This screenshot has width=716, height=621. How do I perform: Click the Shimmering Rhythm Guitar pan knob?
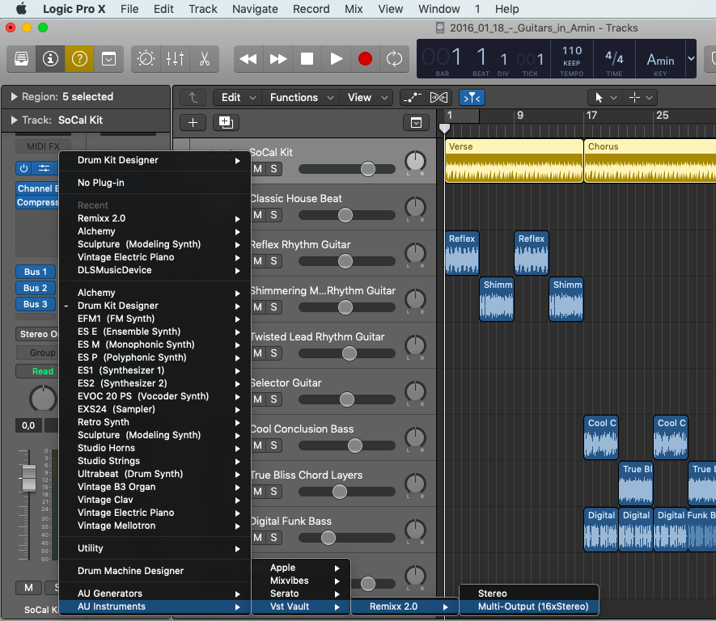(x=415, y=299)
